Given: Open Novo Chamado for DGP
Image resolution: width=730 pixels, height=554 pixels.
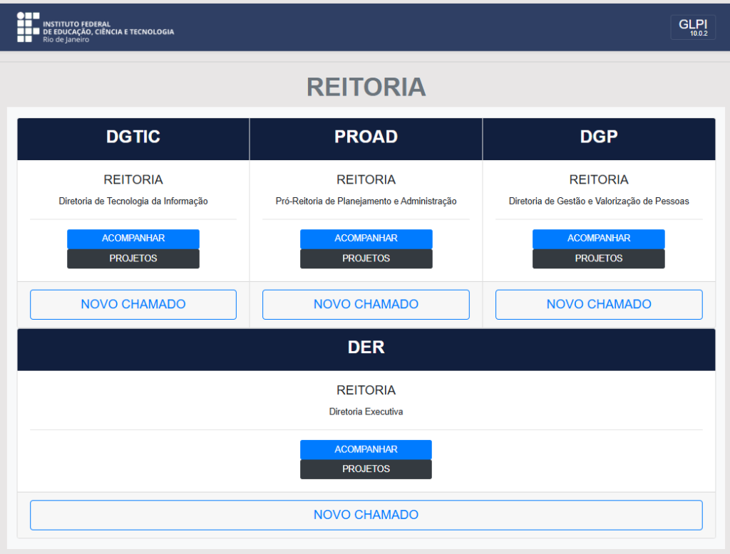Looking at the screenshot, I should [599, 305].
